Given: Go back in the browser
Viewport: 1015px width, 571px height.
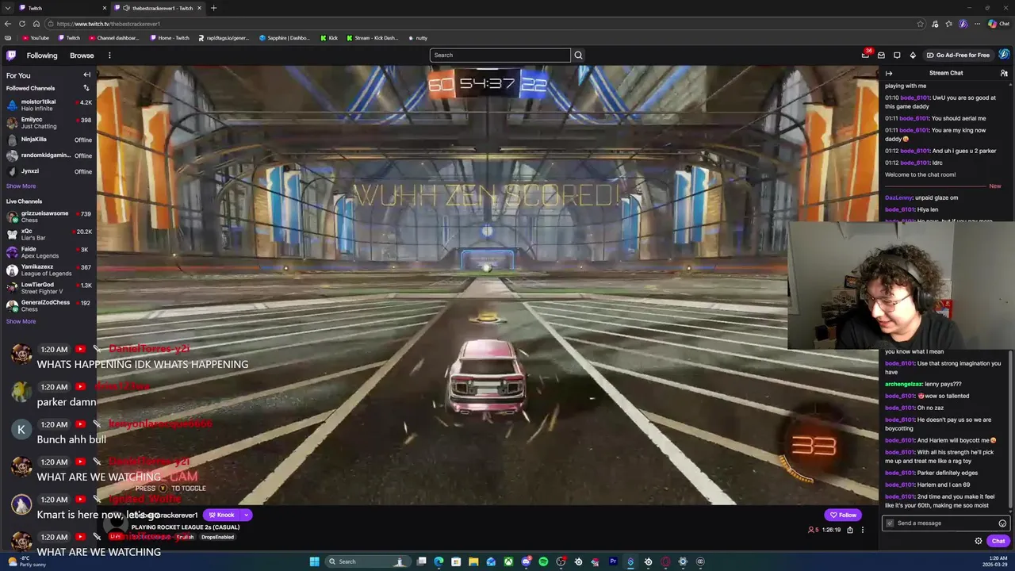Looking at the screenshot, I should pos(8,24).
